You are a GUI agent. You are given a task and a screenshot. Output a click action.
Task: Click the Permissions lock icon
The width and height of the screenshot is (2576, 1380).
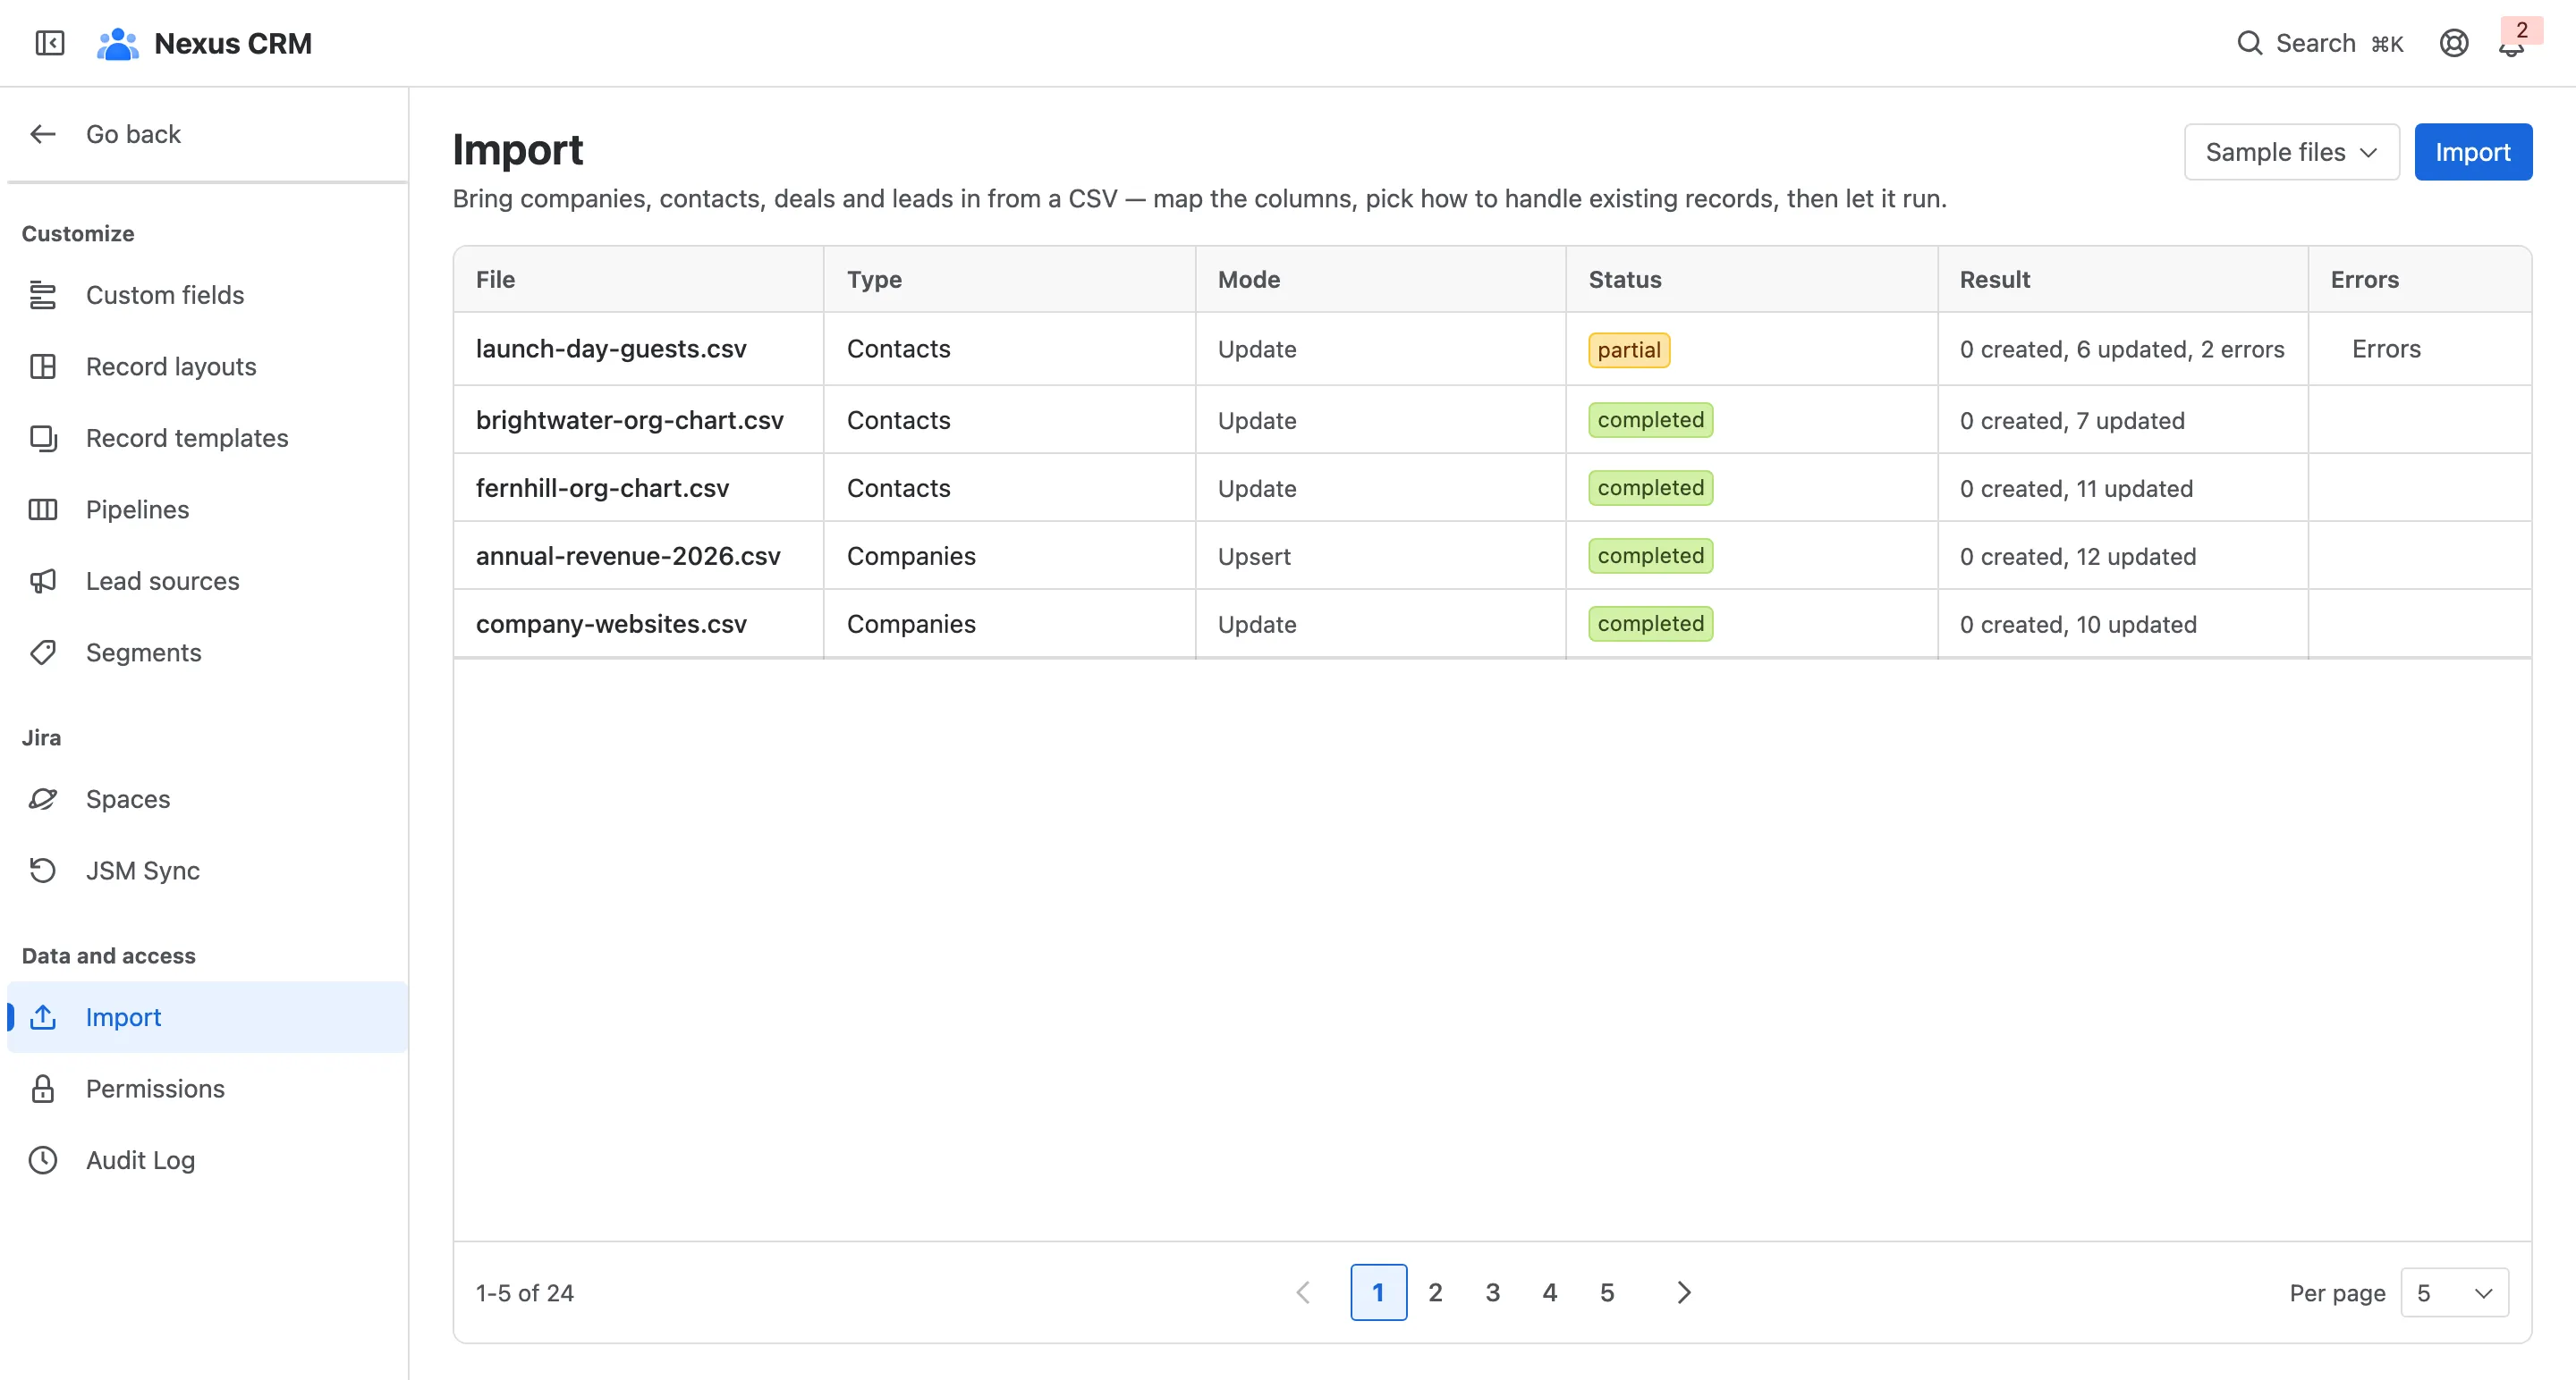tap(43, 1089)
